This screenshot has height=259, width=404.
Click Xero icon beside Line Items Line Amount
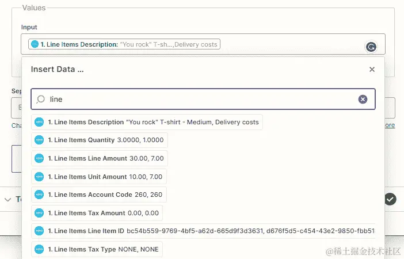click(x=39, y=158)
